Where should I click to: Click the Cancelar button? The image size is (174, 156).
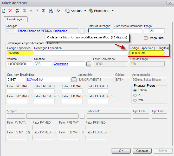pyautogui.click(x=142, y=151)
